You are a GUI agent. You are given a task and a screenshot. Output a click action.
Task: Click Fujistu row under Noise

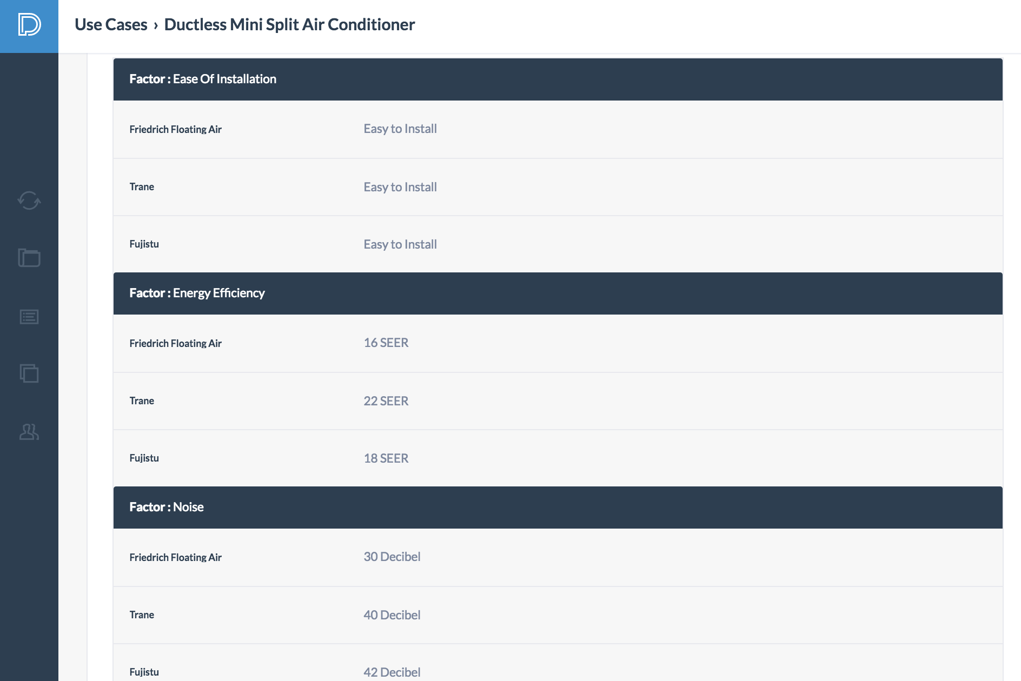coord(558,663)
